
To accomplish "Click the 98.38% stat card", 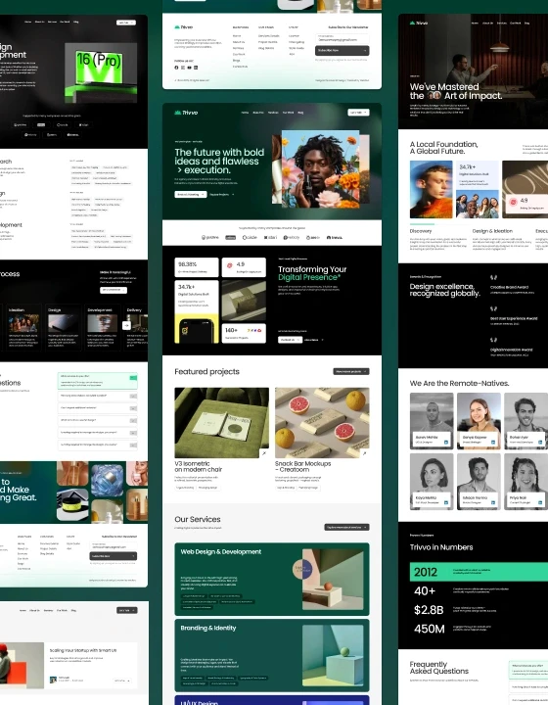I will tap(197, 267).
